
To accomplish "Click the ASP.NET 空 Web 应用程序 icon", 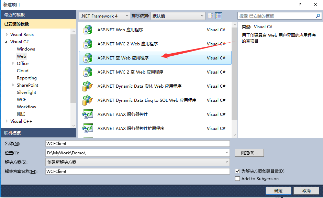I will (x=88, y=58).
